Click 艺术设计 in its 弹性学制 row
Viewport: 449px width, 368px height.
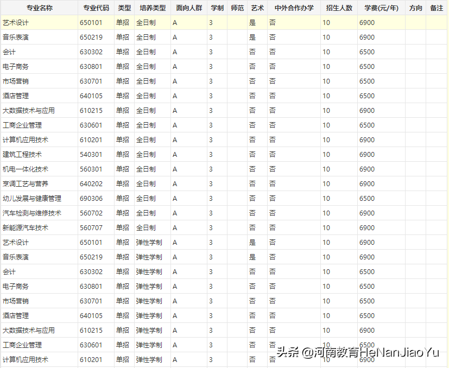[15, 243]
